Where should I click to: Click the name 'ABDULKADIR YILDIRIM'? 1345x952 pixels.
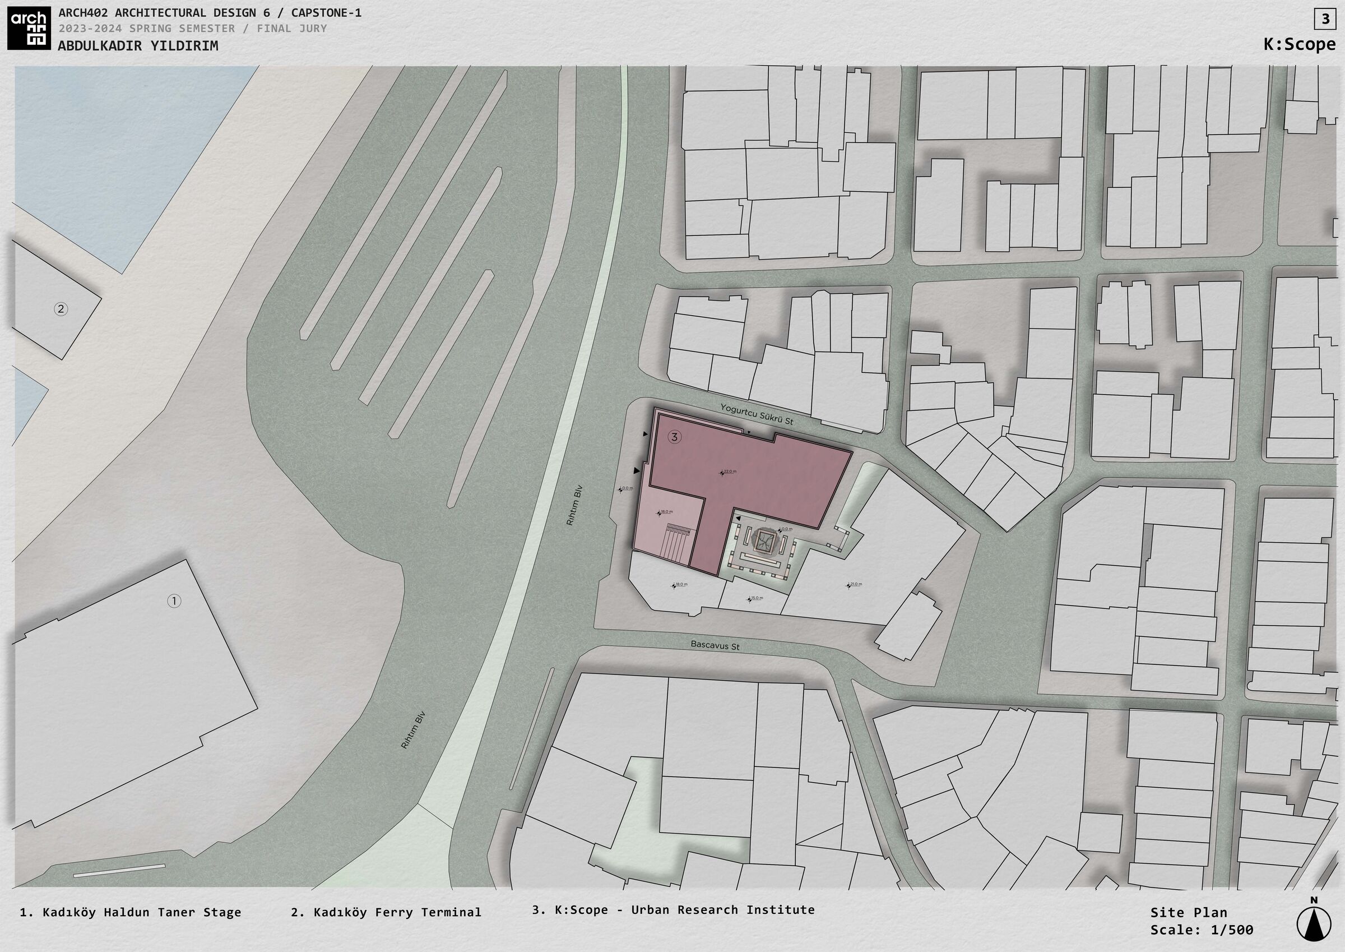[x=138, y=46]
